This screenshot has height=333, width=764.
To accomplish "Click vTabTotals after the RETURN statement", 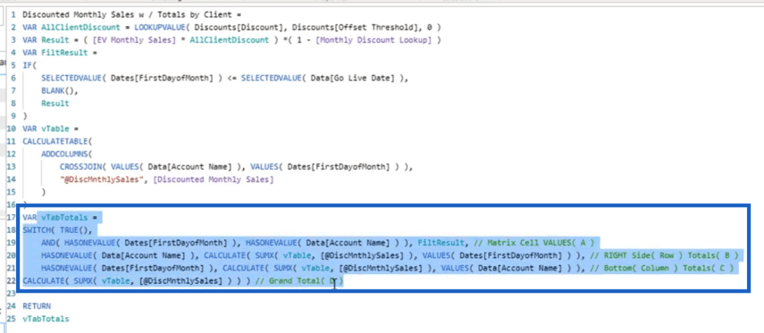I will [46, 319].
